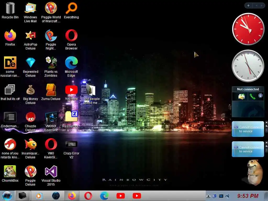Open Peggle World of Warcraft shortcut
268x201 pixels.
pos(51,13)
